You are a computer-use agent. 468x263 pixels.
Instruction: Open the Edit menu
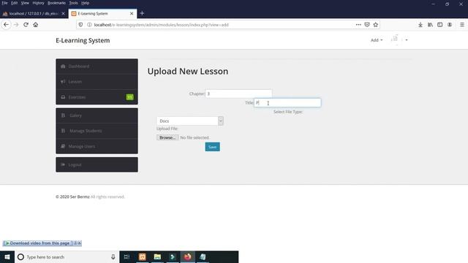pos(15,3)
